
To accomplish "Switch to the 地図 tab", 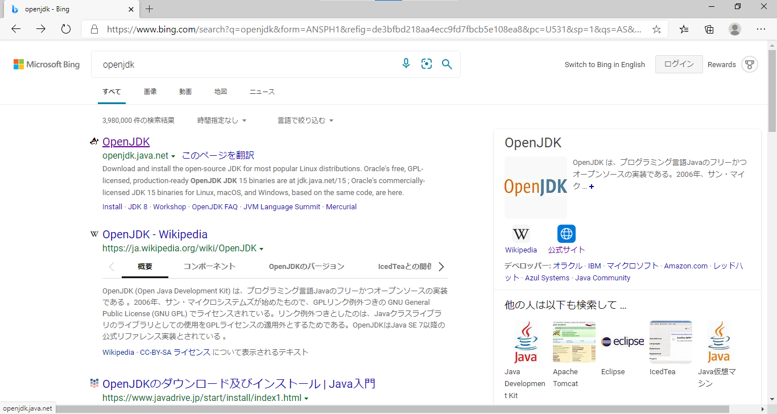I will (x=221, y=92).
